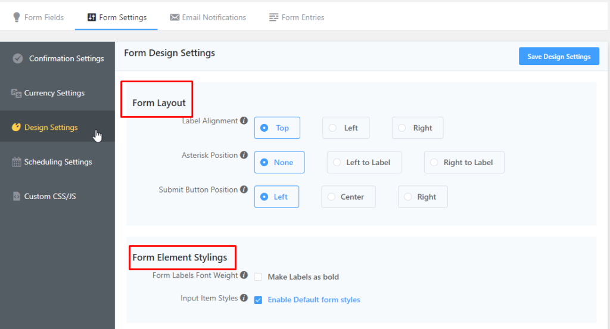Click the Confirmation Settings checkmark icon

[18, 58]
